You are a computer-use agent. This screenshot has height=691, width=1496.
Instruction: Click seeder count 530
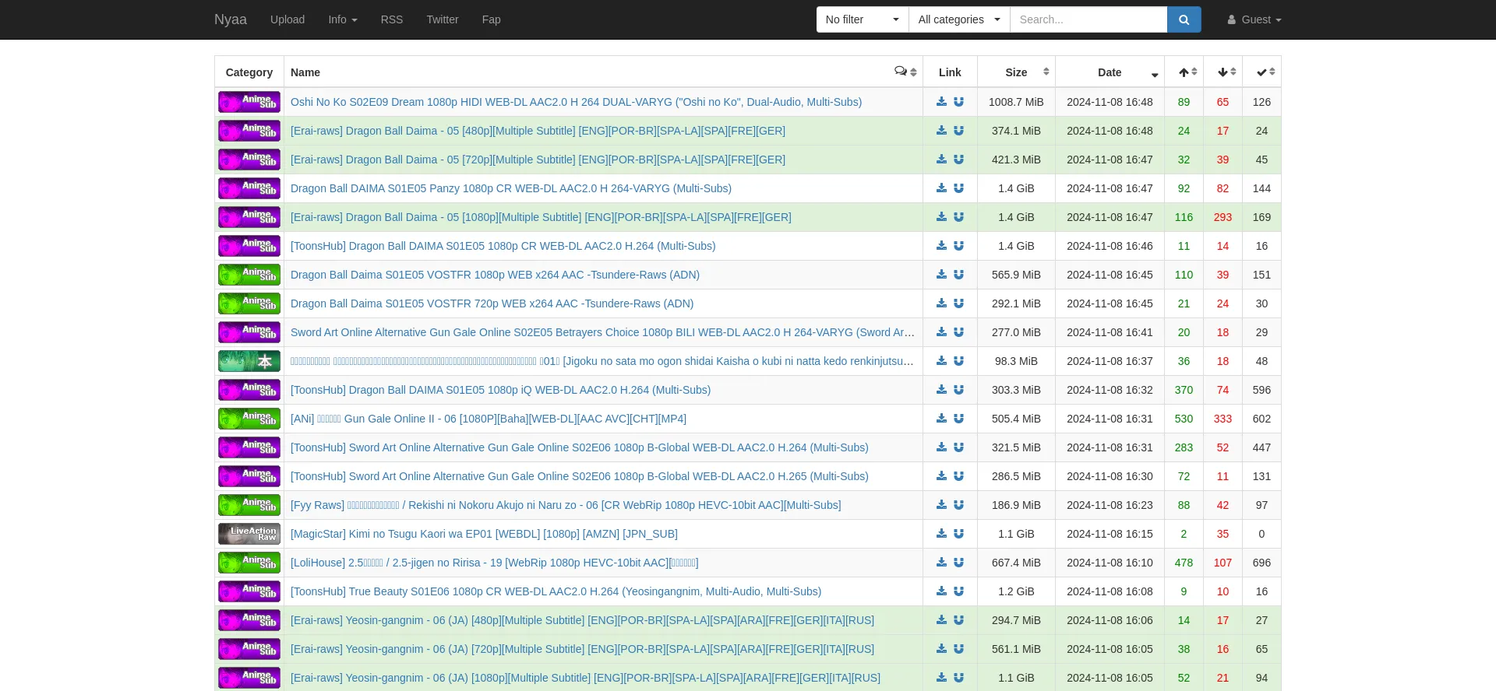[x=1184, y=419]
